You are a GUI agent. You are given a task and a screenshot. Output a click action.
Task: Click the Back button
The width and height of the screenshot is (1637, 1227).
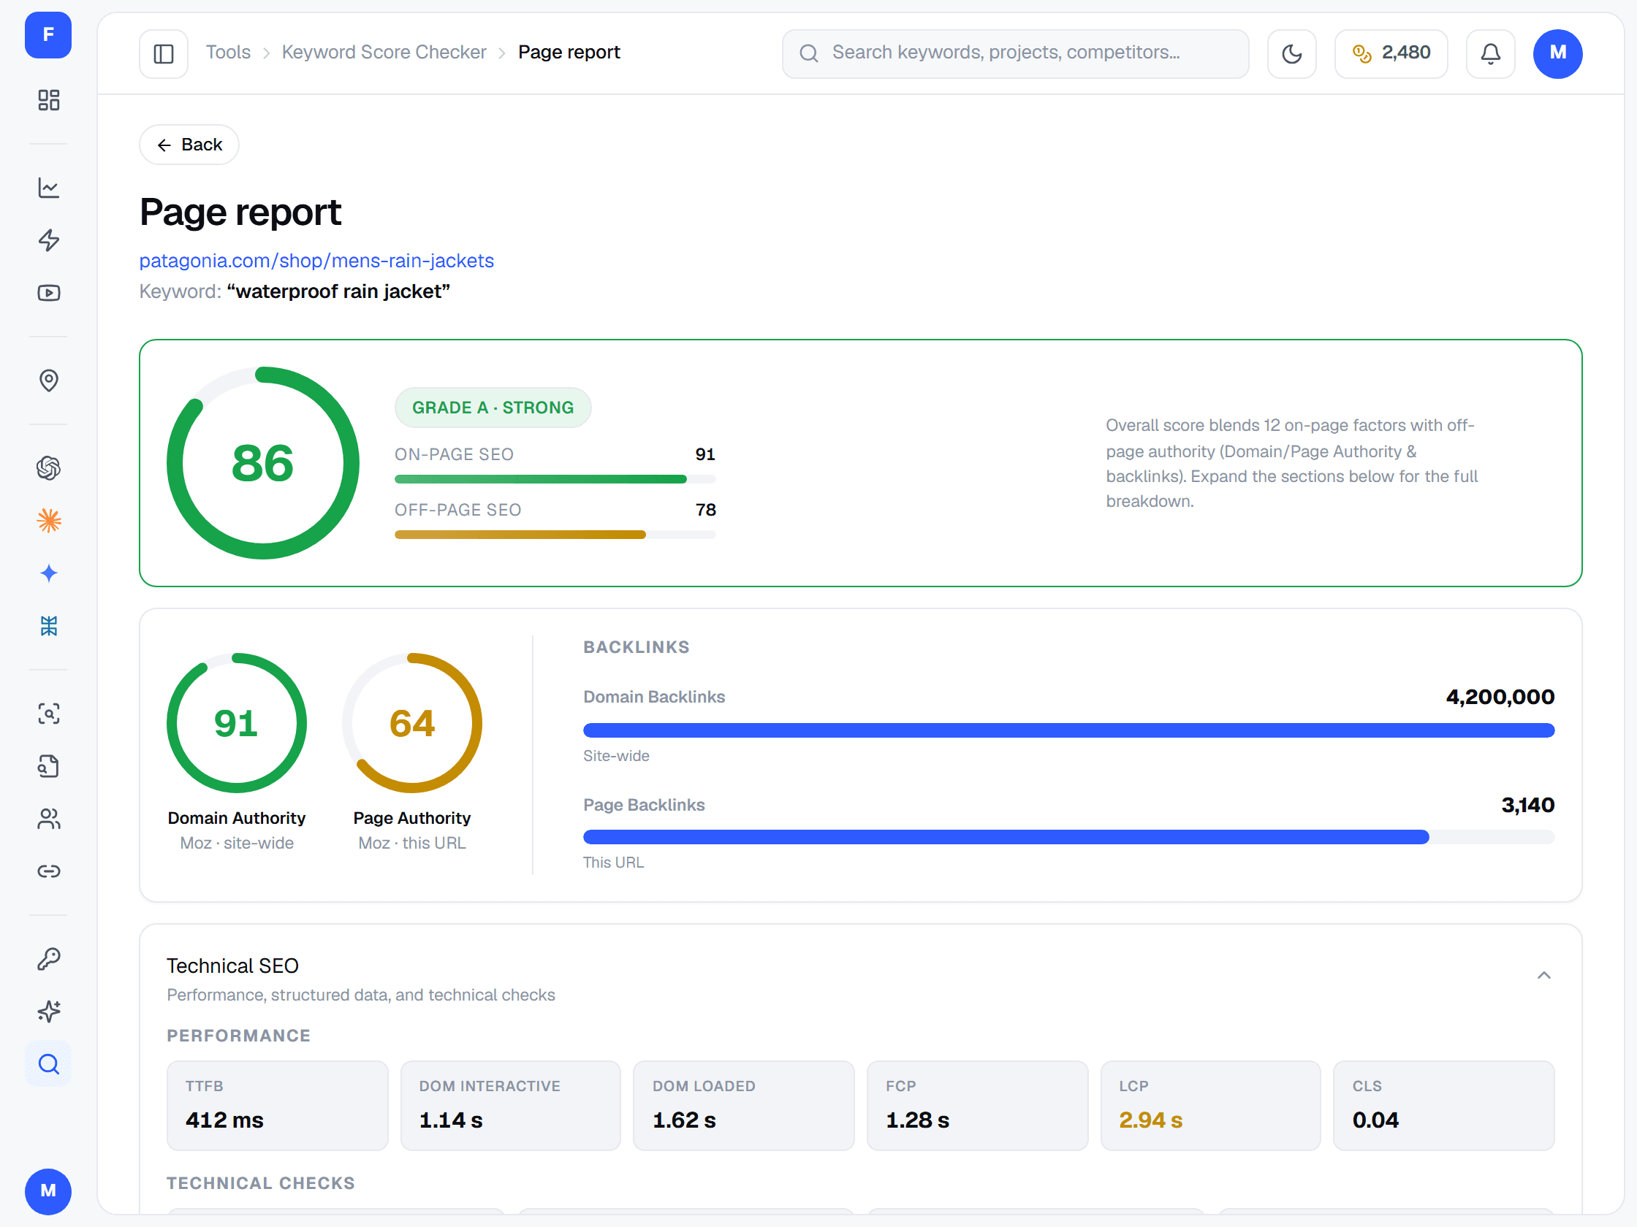(x=189, y=144)
